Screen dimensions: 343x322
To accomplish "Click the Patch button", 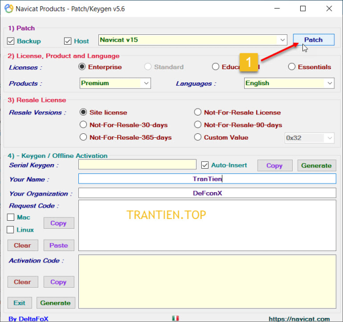I will [313, 39].
